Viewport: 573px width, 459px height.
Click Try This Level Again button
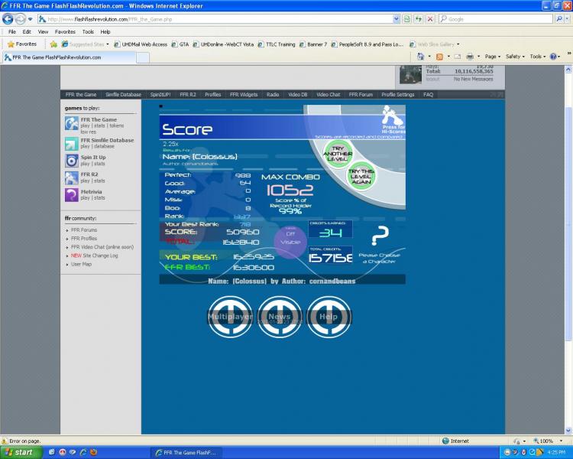pyautogui.click(x=361, y=176)
